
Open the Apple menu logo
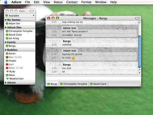click(x=6, y=2)
